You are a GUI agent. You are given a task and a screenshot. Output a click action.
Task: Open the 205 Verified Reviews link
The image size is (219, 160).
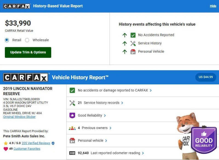pyautogui.click(x=36, y=143)
